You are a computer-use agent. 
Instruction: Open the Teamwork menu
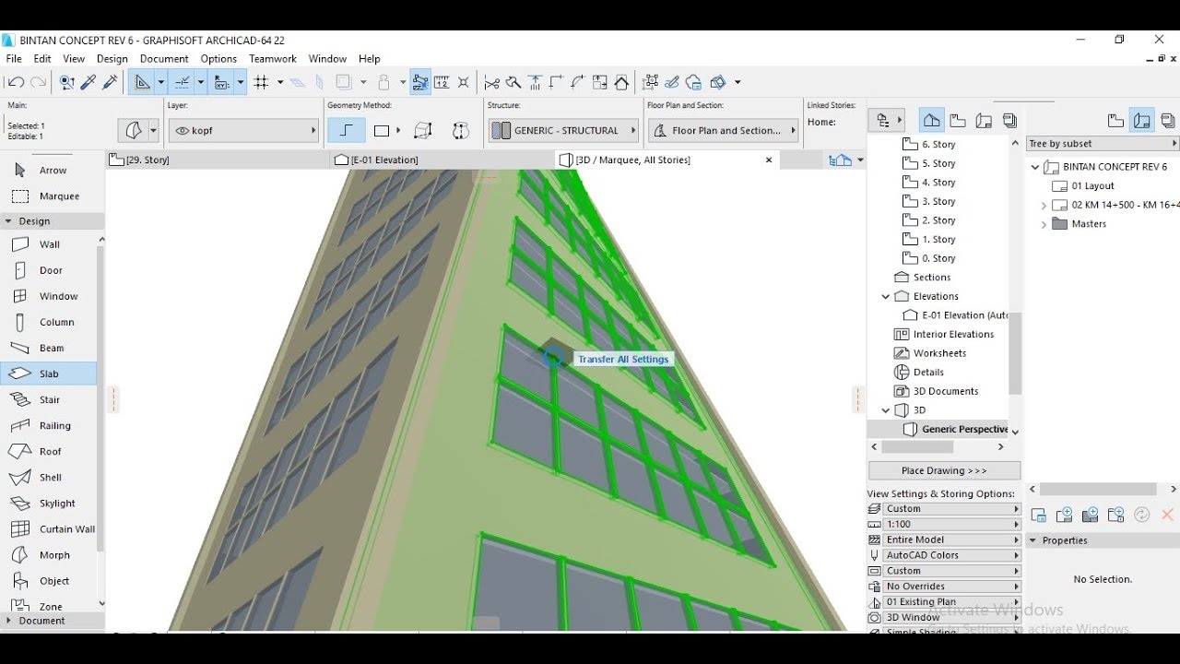273,58
